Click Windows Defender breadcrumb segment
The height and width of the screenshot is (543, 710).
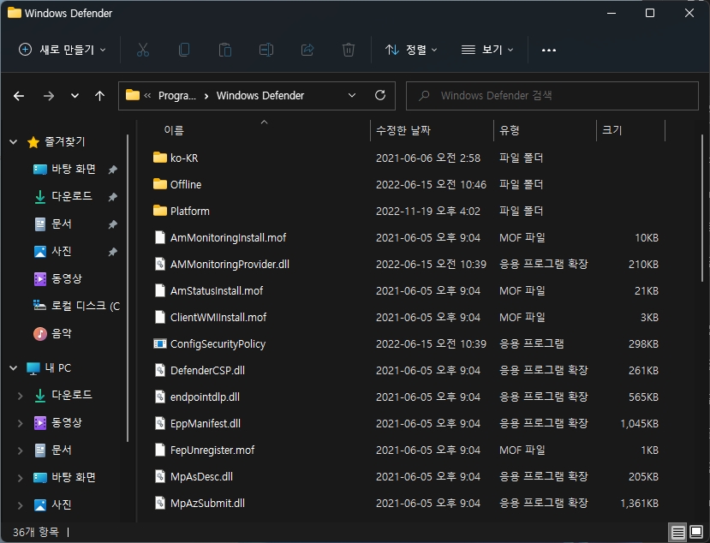tap(260, 96)
